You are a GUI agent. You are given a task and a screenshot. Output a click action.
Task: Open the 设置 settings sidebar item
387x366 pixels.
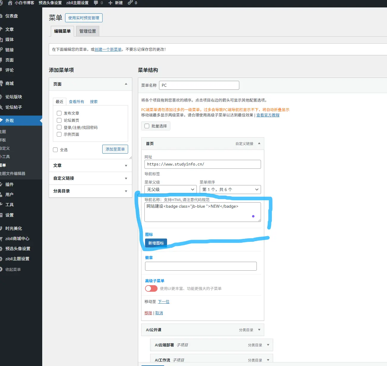10,215
